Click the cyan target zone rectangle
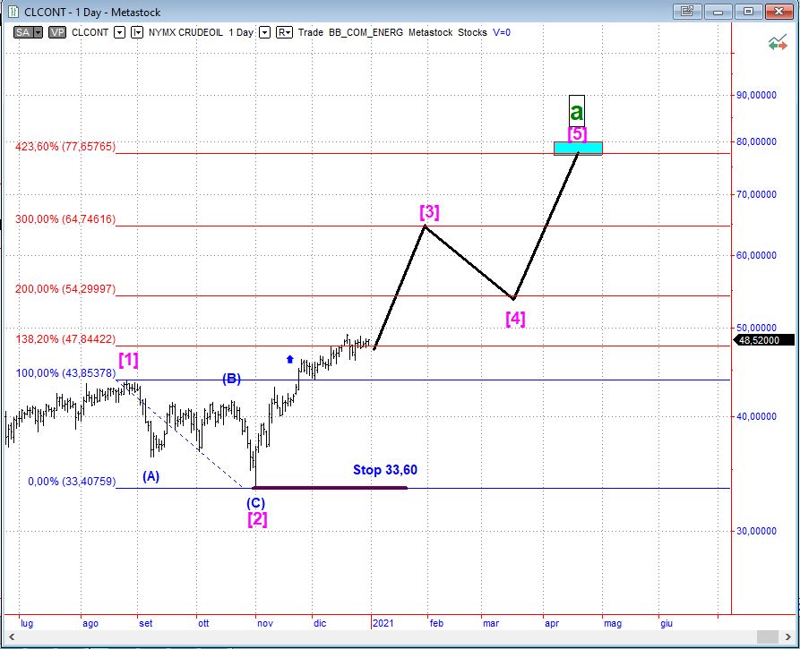Viewport: 800px width, 649px height. [x=578, y=149]
